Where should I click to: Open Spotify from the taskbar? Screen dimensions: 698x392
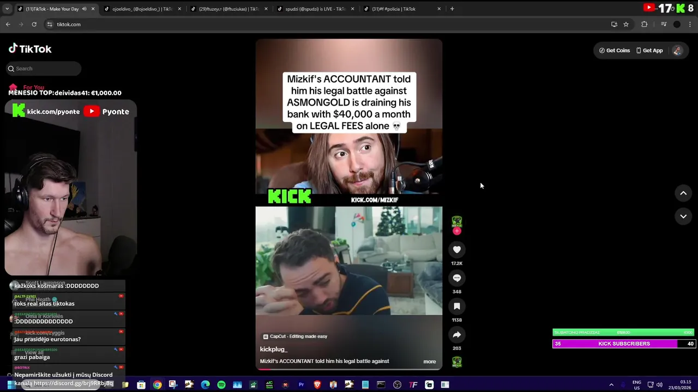click(221, 385)
